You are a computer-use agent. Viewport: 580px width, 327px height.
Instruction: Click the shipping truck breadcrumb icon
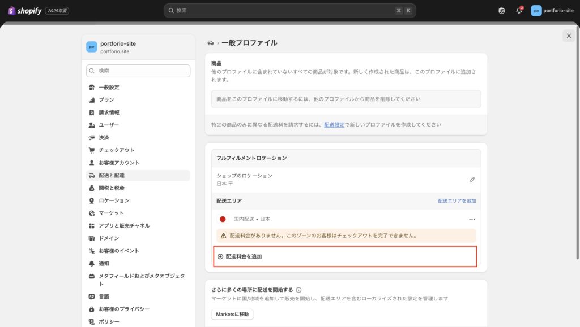coord(211,43)
